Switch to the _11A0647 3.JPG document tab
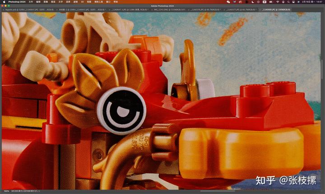The height and width of the screenshot is (194, 325). [130, 9]
